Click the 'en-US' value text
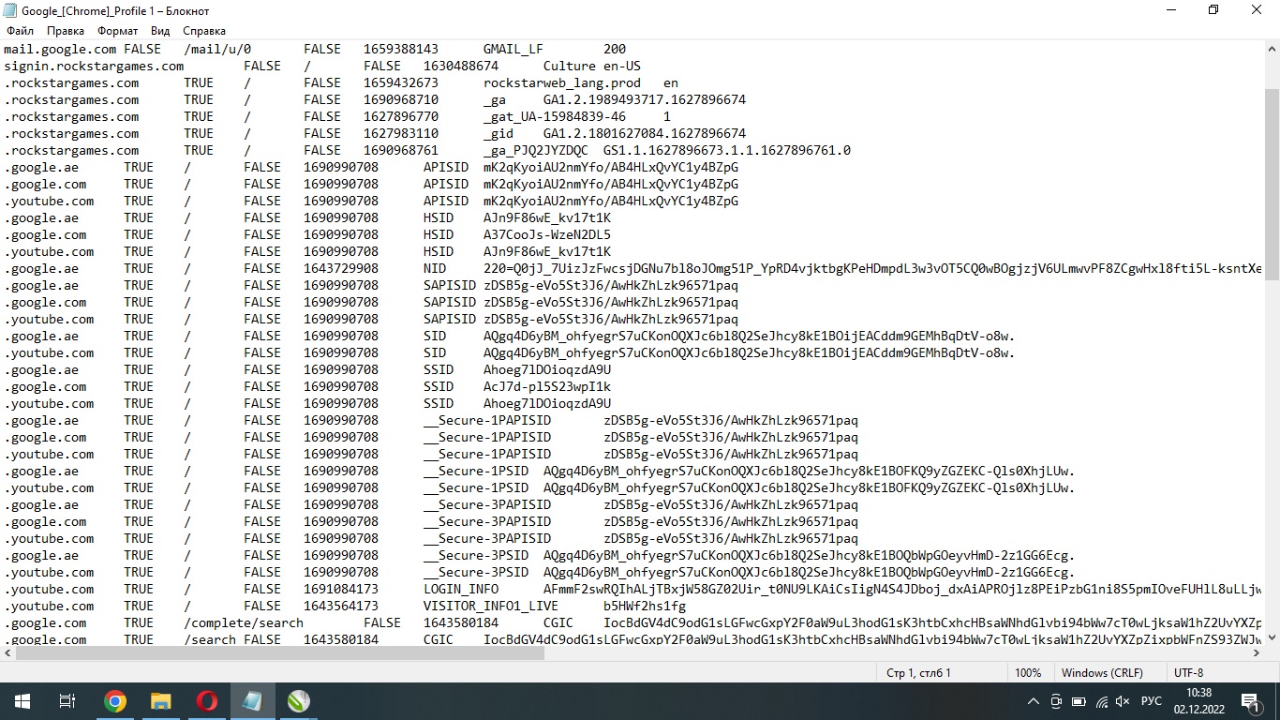Screen dimensions: 1280x720 point(622,66)
